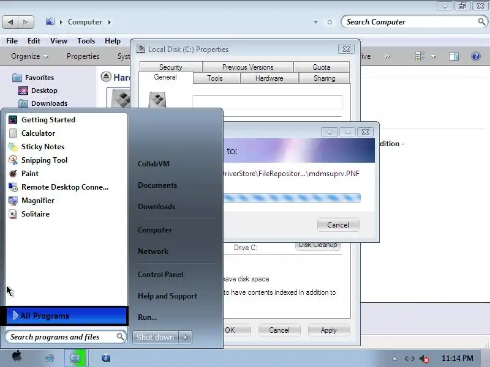The image size is (490, 367).
Task: Click the drive label text field
Action: point(268,102)
